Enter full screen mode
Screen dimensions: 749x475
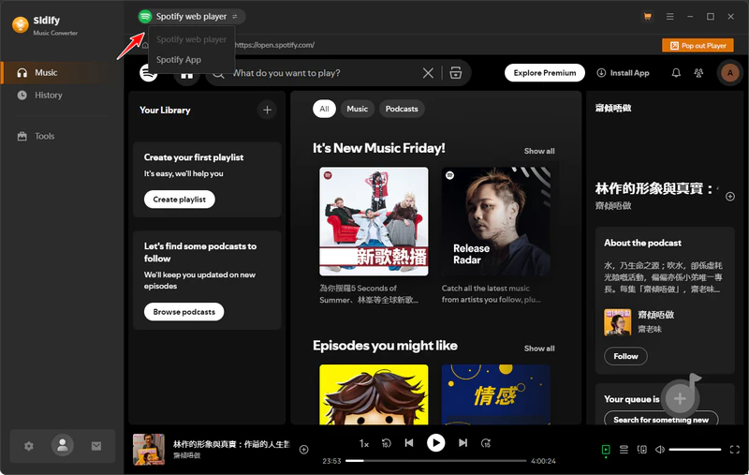(735, 449)
